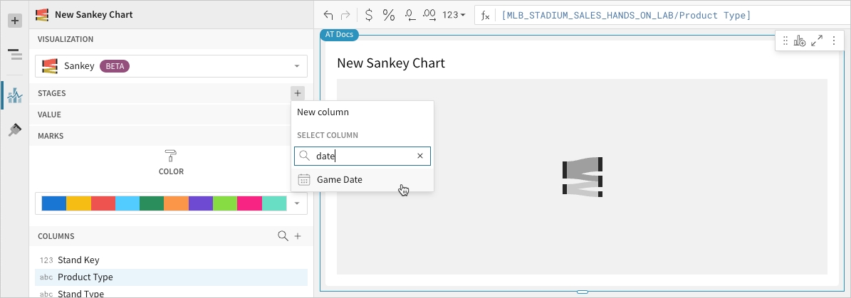Viewport: 851px width, 298px height.
Task: Expand the color palette dropdown
Action: [297, 203]
